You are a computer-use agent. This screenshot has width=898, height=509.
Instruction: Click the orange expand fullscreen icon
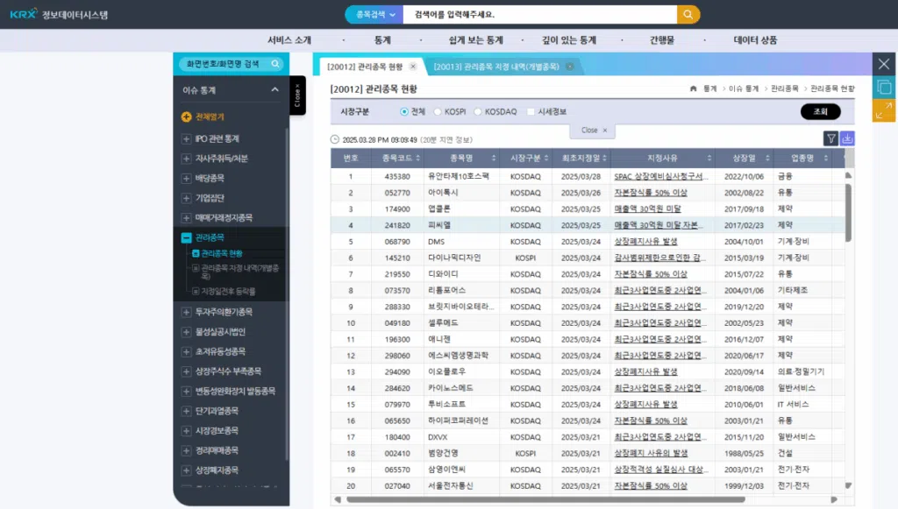click(x=884, y=110)
